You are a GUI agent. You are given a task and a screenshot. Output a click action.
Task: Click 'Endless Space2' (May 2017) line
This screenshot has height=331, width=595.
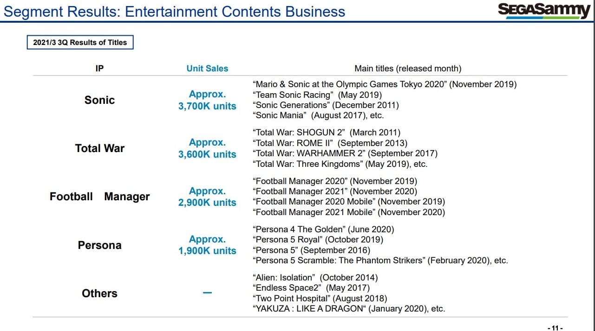point(311,288)
